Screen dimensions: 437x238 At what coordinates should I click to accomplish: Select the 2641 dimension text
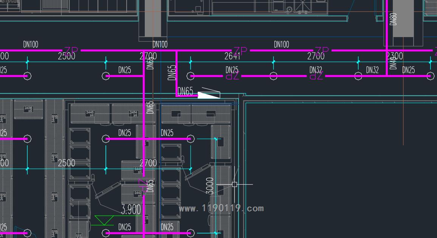(232, 56)
